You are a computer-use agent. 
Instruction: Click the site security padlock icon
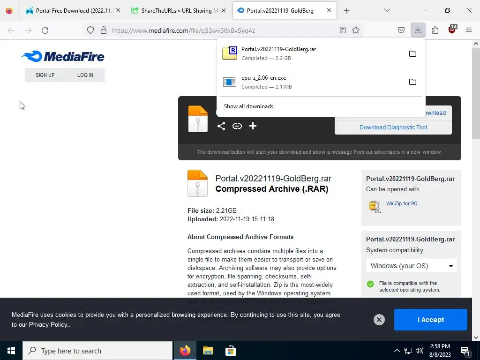point(104,30)
